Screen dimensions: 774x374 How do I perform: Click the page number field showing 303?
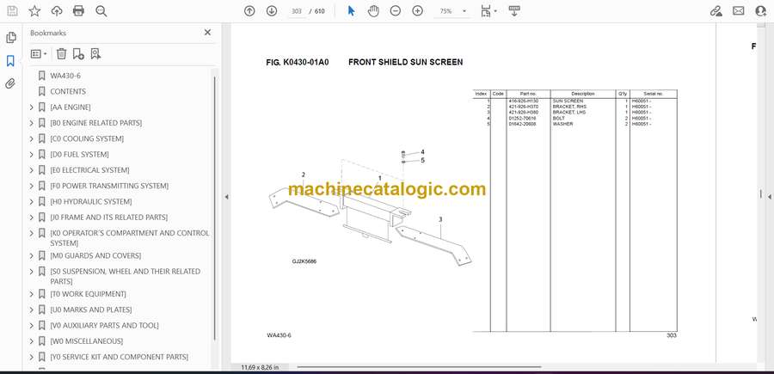click(297, 11)
